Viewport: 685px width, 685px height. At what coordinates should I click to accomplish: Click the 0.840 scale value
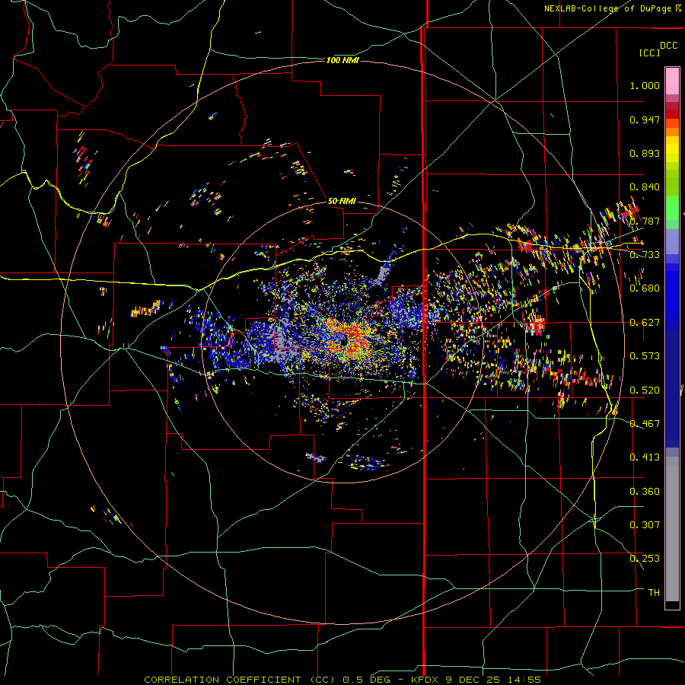pos(645,187)
